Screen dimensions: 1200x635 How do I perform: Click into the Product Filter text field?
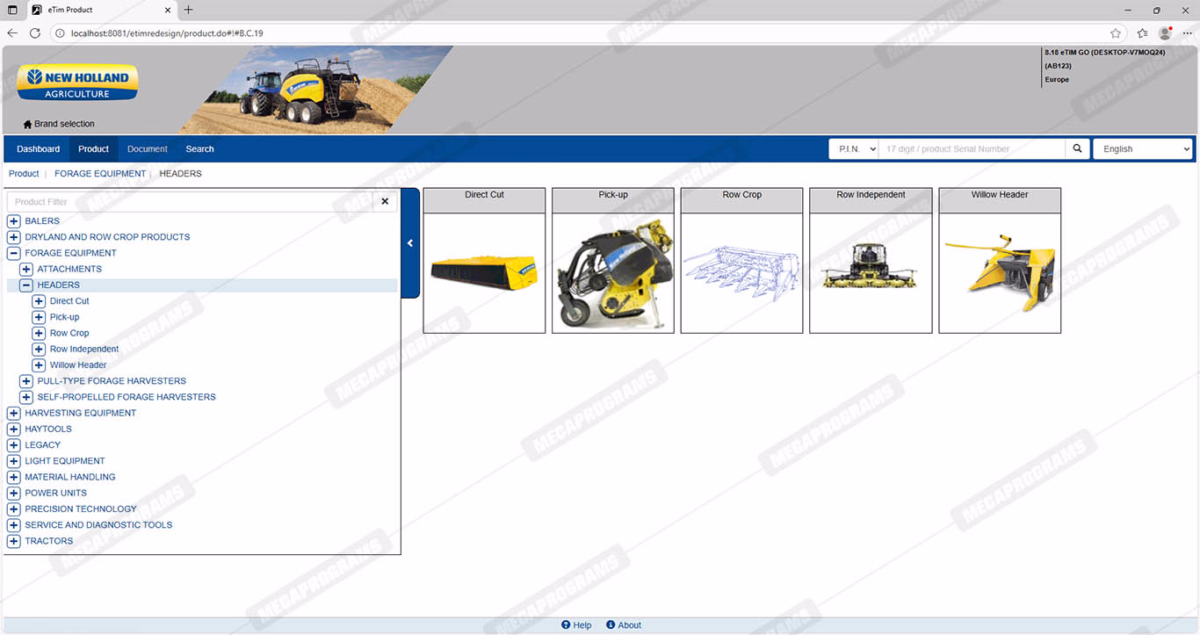pyautogui.click(x=189, y=202)
